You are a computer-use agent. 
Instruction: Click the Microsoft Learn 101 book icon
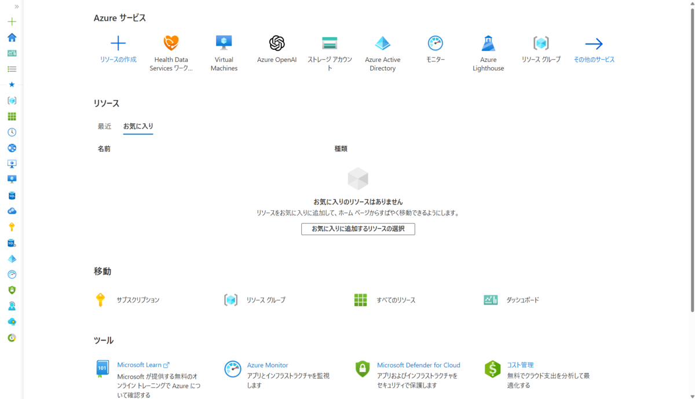click(103, 369)
